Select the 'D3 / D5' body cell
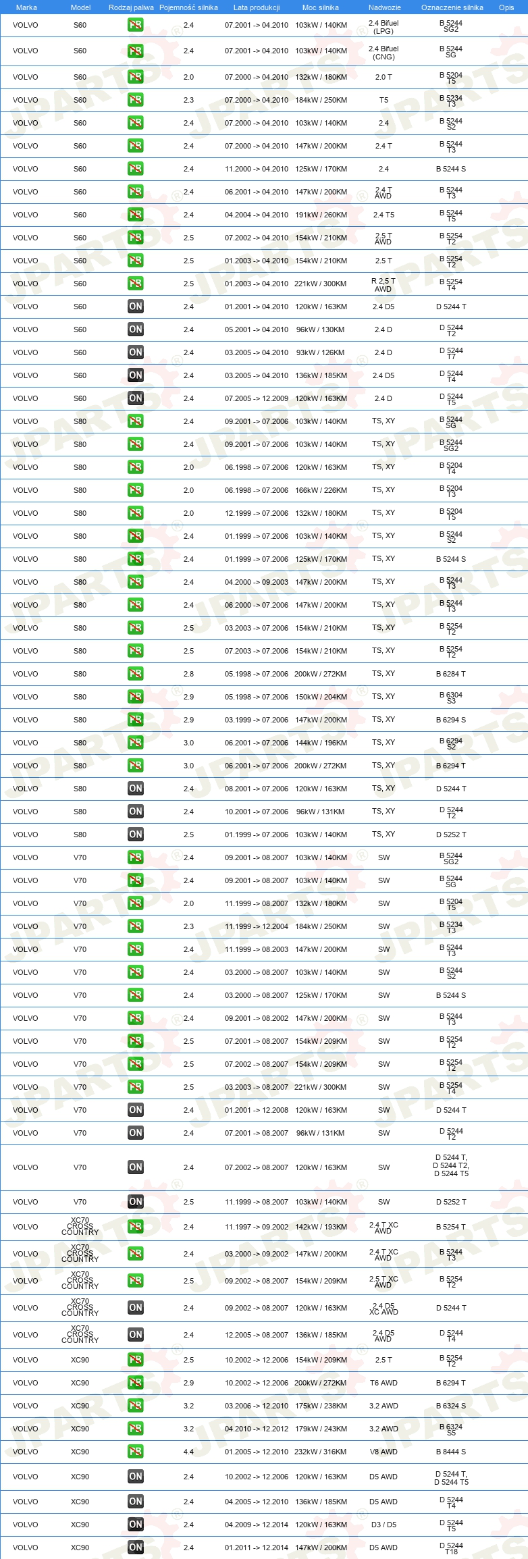 pyautogui.click(x=384, y=1525)
